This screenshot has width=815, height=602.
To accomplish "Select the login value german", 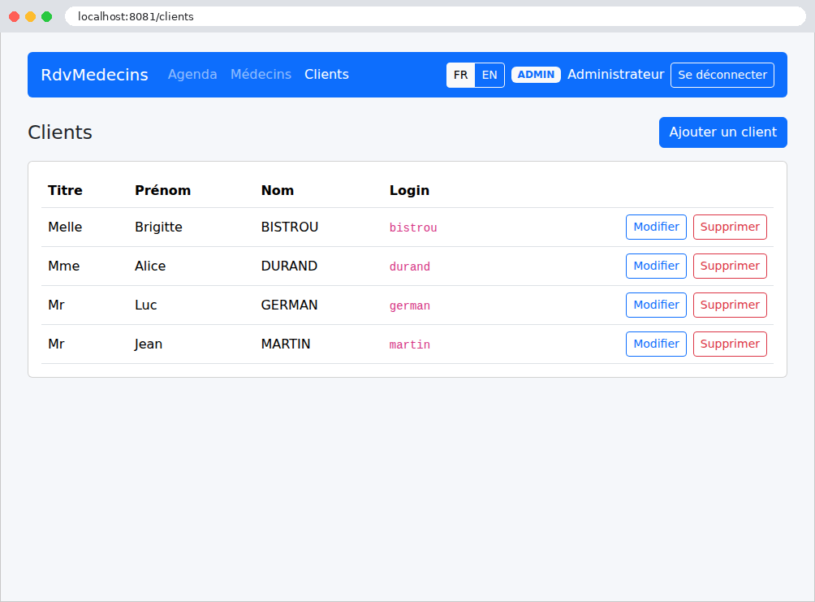I will [410, 305].
